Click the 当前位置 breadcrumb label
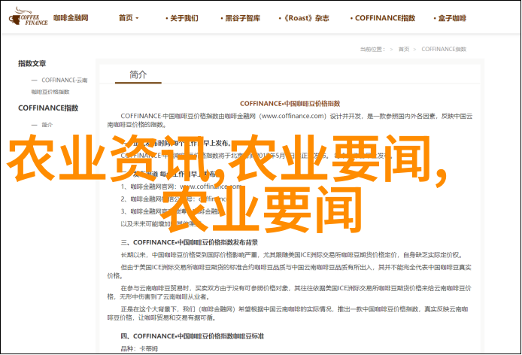The image size is (522, 355). 372,50
